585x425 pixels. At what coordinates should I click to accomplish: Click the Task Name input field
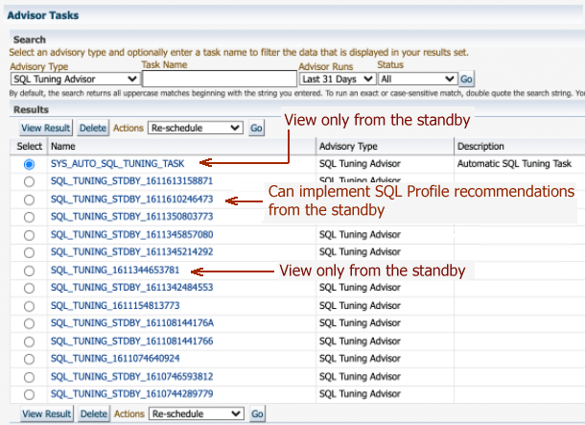tap(220, 79)
